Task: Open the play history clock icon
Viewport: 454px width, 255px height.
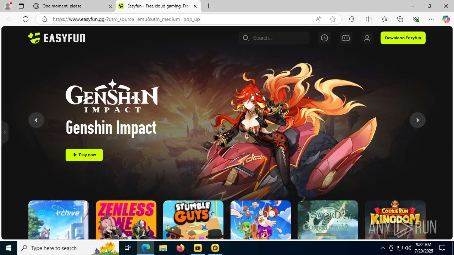Action: pos(324,38)
